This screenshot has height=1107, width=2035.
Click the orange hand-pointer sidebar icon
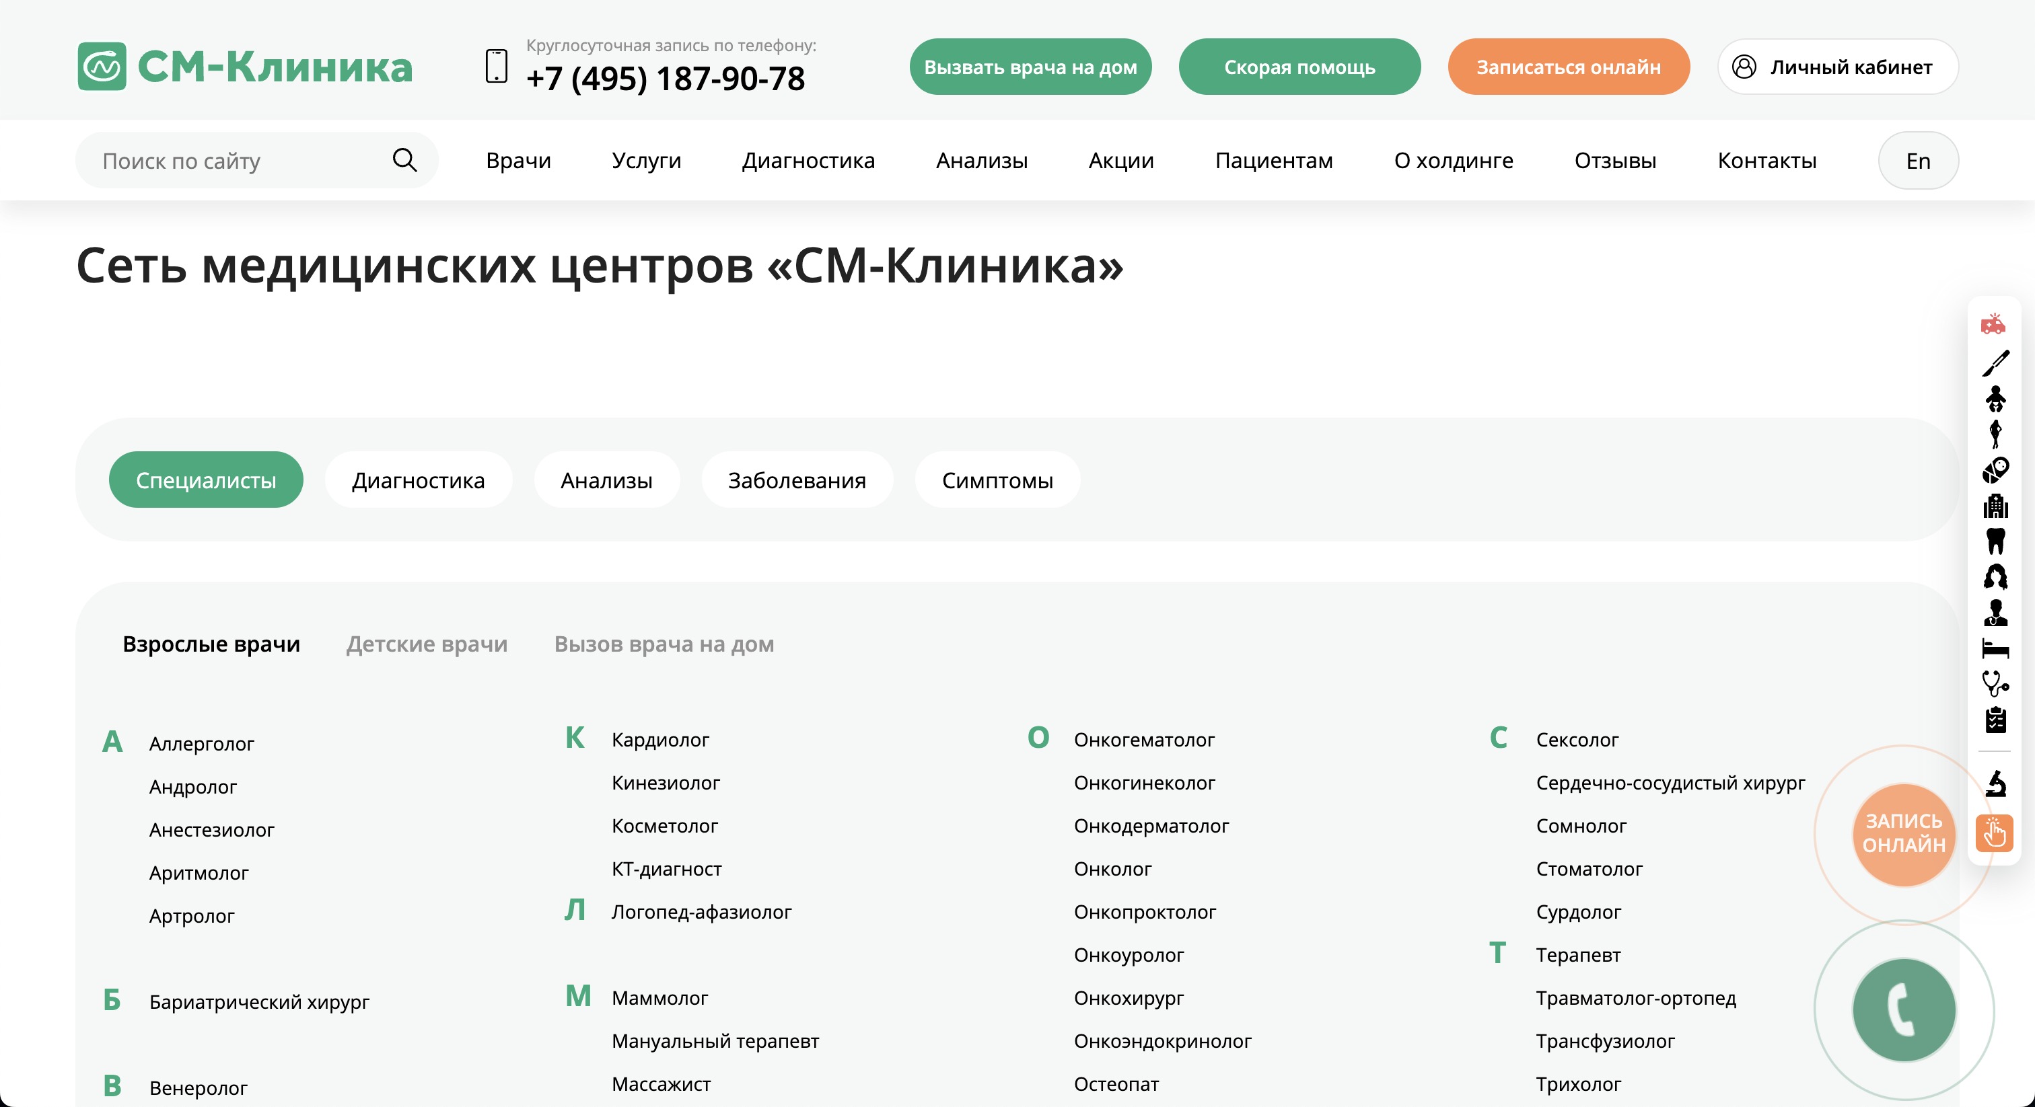[x=1994, y=834]
